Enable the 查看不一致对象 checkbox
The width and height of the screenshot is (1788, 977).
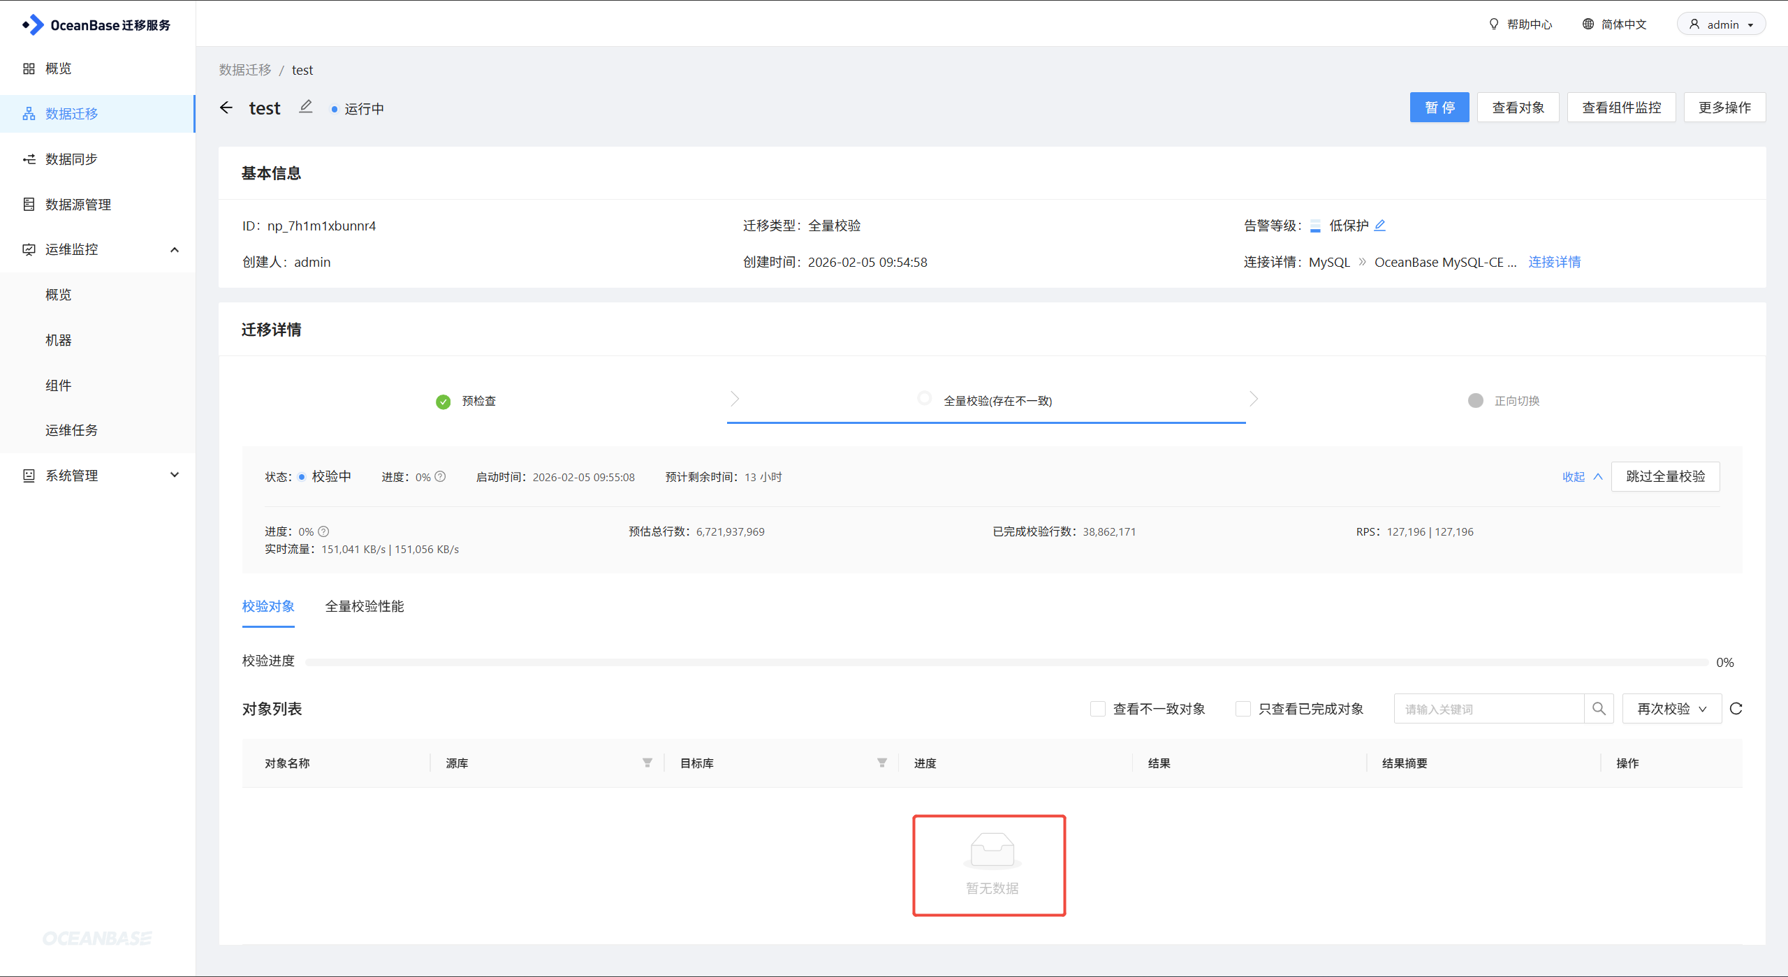pyautogui.click(x=1098, y=709)
